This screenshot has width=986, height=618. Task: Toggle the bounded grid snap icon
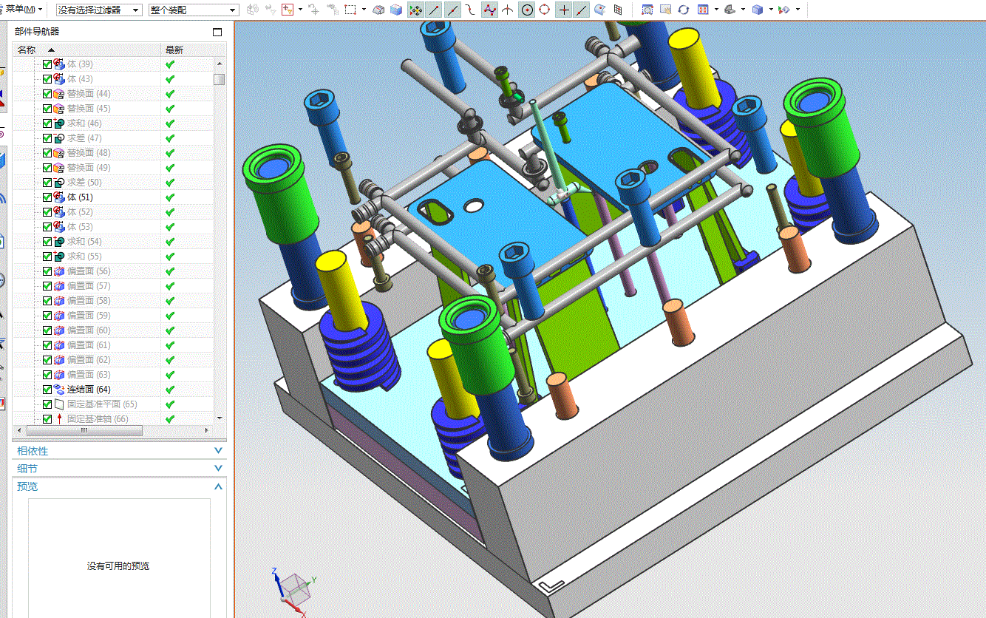coord(618,10)
